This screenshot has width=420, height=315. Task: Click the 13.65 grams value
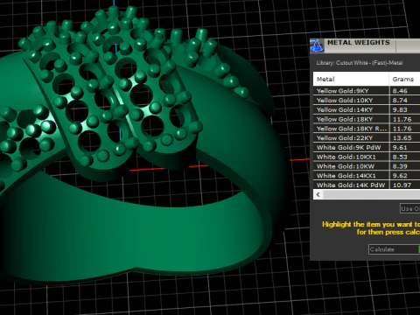tap(402, 138)
